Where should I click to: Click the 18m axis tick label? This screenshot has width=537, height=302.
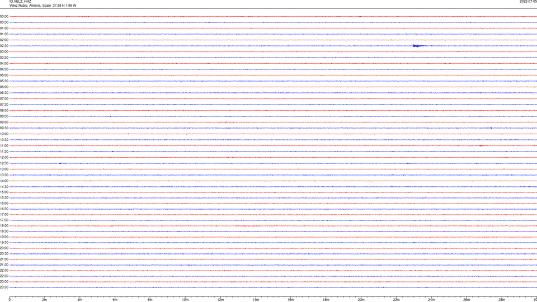tap(326, 300)
